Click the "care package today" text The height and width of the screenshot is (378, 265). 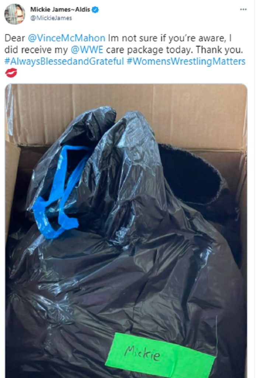tap(149, 50)
